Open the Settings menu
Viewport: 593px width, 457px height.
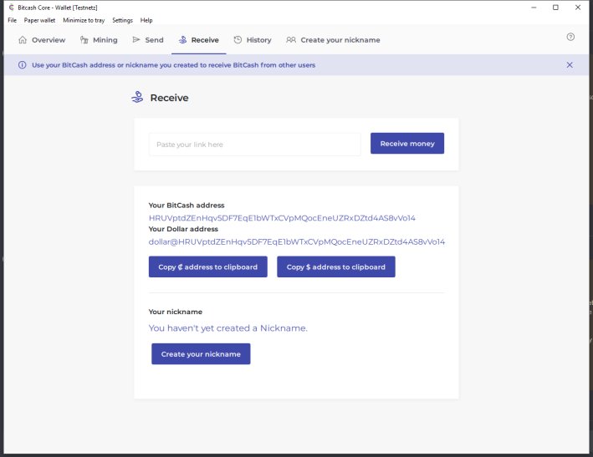click(x=122, y=20)
